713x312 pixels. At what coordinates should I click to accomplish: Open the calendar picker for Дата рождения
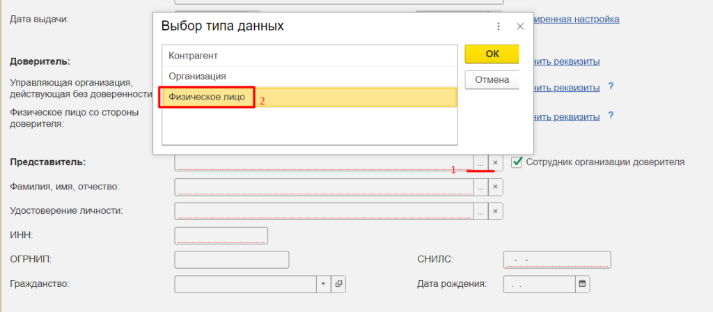[582, 284]
